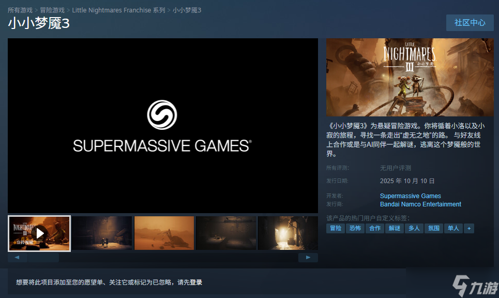Click the right scroll arrow under thumbnails
Image resolution: width=499 pixels, height=298 pixels.
coord(308,257)
